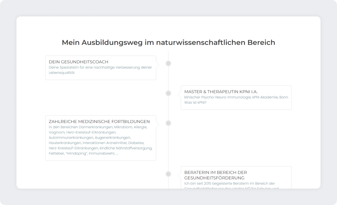Click the Gesundheitscoach description about Lebensqualität
Screen dimensions: 337x205
100,70
